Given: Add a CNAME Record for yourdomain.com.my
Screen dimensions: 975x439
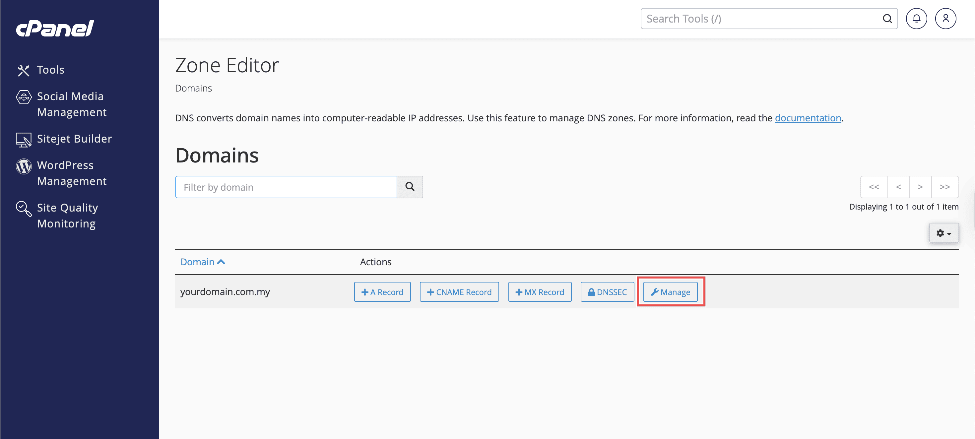Looking at the screenshot, I should click(459, 292).
